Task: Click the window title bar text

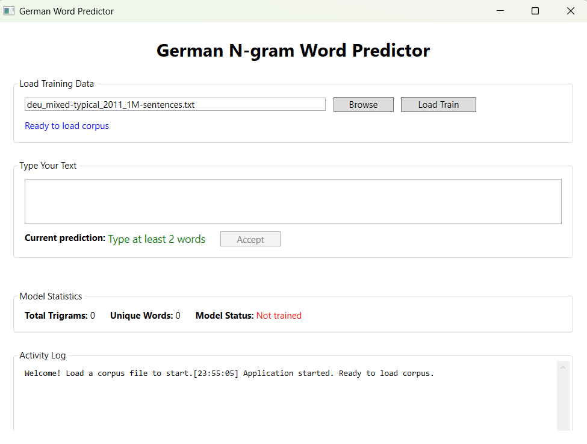Action: tap(66, 11)
